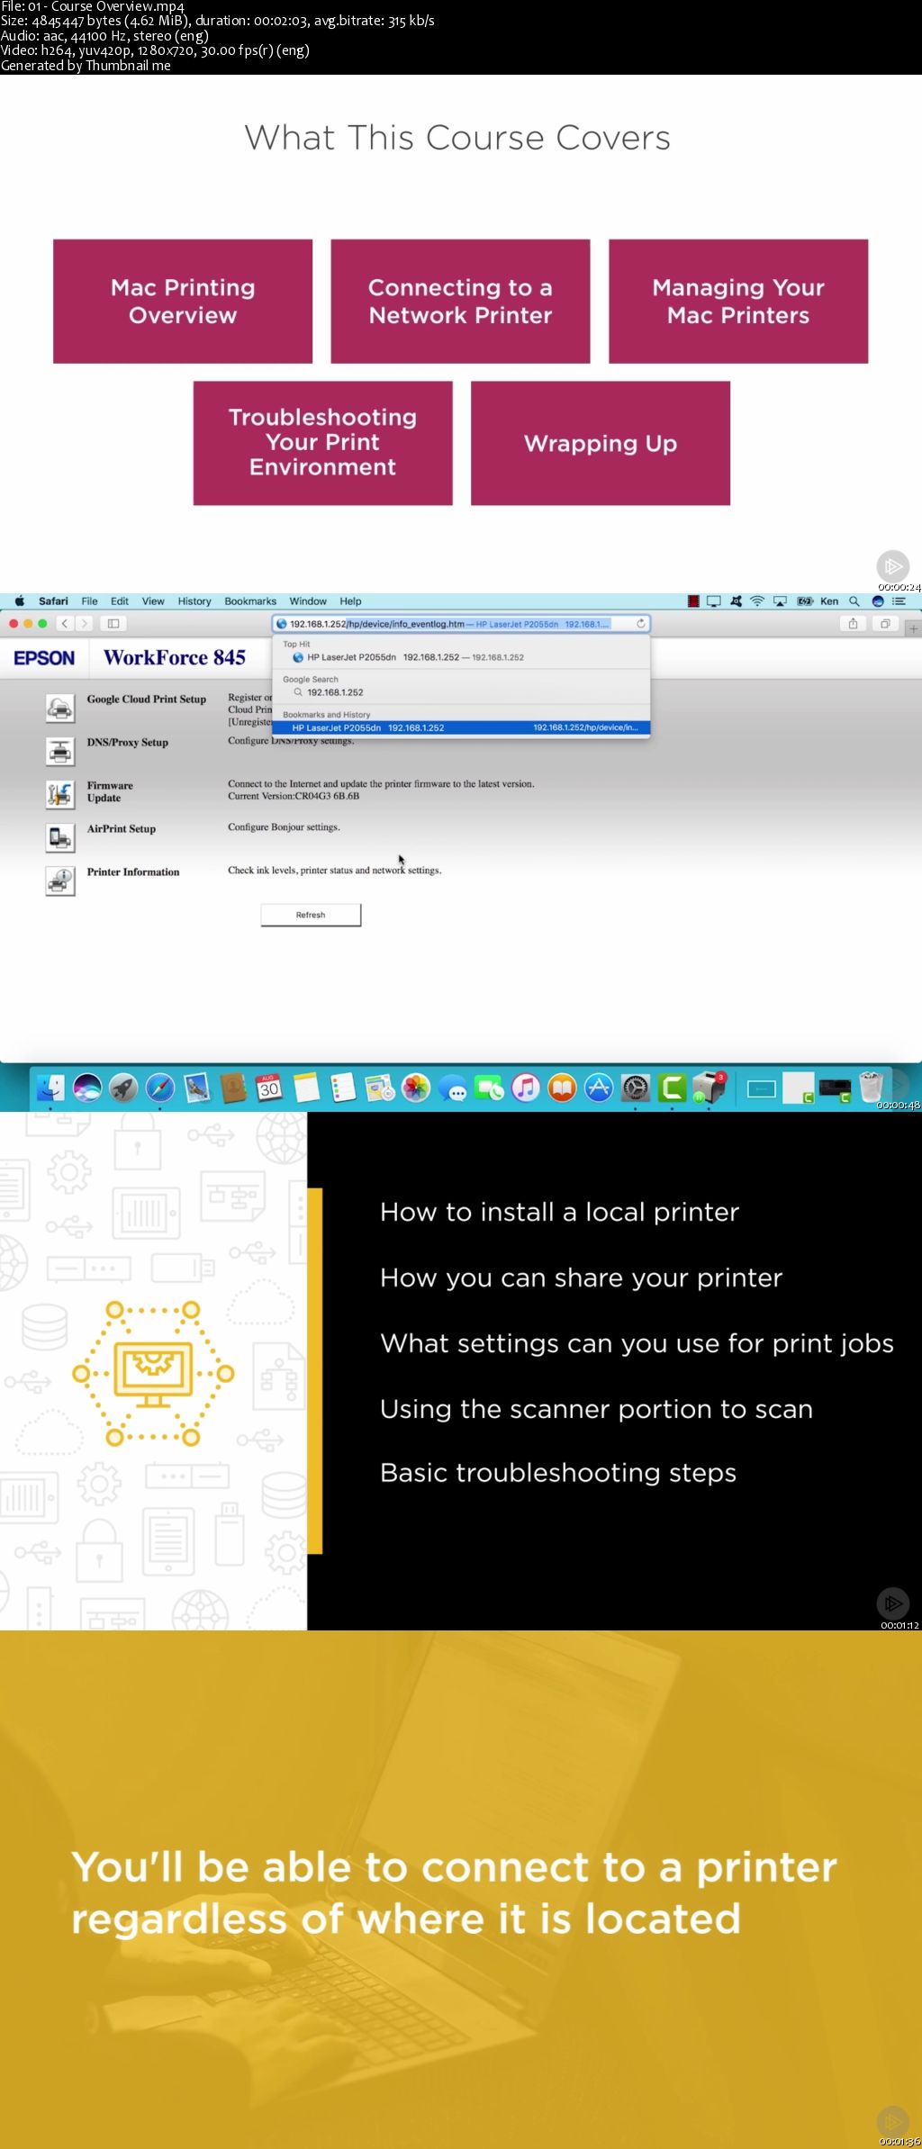
Task: Click the DNS/Proxy Setup printer icon
Action: 60,751
